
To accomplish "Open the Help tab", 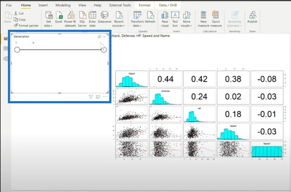I will [97, 5].
